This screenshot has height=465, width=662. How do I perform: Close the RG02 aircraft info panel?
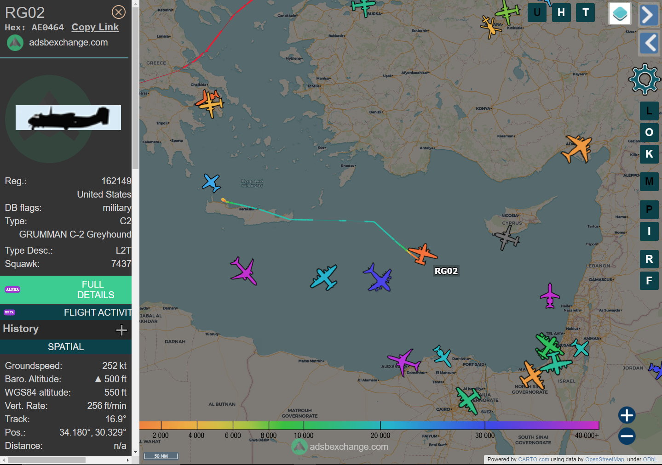click(119, 12)
